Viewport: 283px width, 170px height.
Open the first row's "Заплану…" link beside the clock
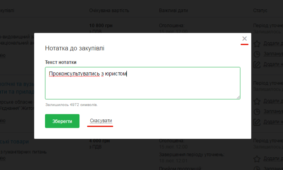(273, 54)
